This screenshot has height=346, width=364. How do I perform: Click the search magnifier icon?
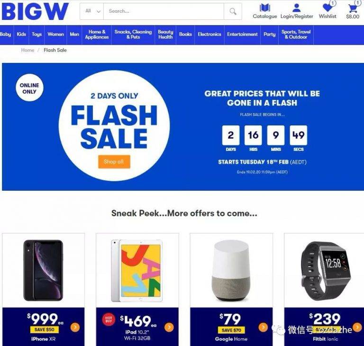(x=233, y=11)
